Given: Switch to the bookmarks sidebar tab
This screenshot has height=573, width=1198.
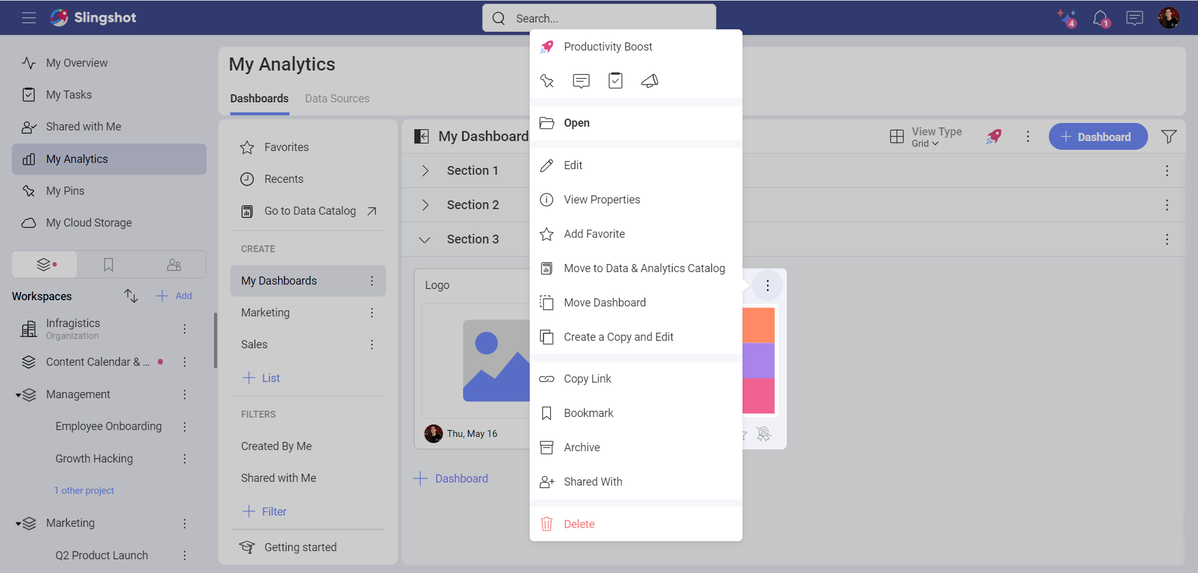Looking at the screenshot, I should pyautogui.click(x=109, y=265).
